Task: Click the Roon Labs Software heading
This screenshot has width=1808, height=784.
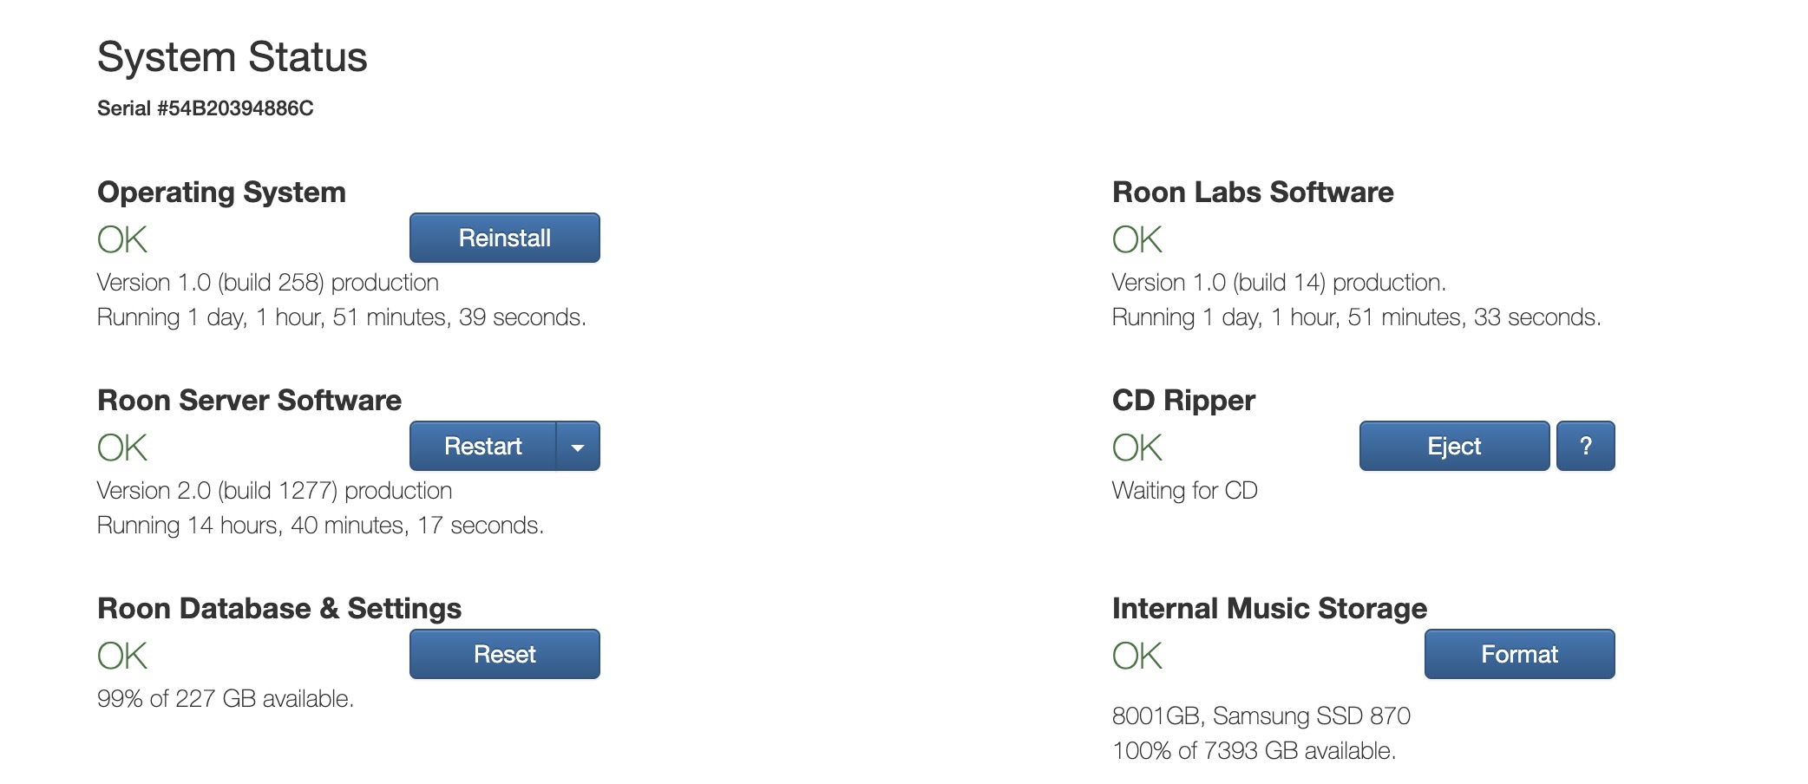Action: pyautogui.click(x=1252, y=192)
